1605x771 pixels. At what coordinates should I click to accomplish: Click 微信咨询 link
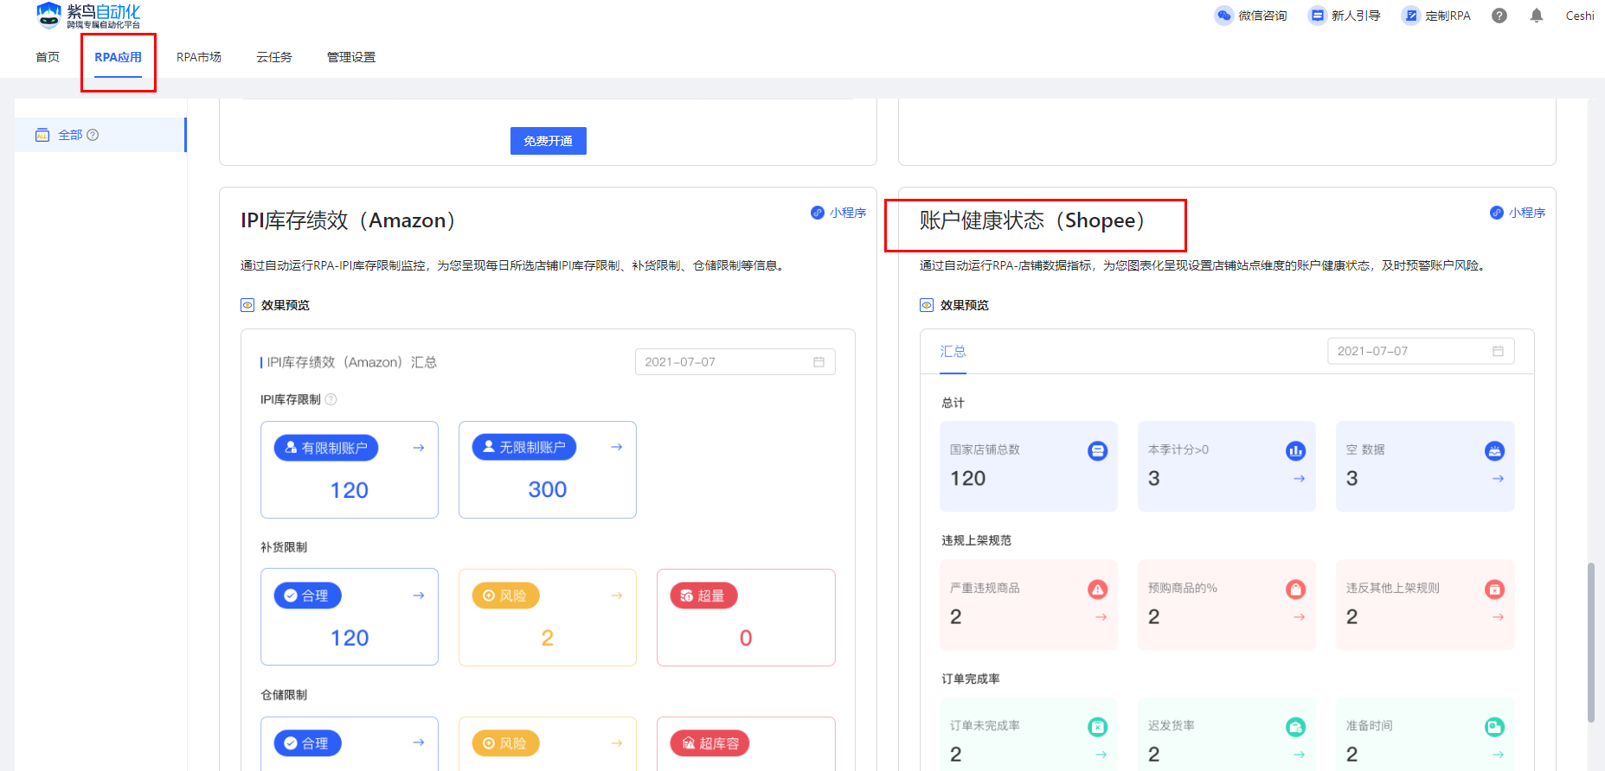[x=1251, y=16]
